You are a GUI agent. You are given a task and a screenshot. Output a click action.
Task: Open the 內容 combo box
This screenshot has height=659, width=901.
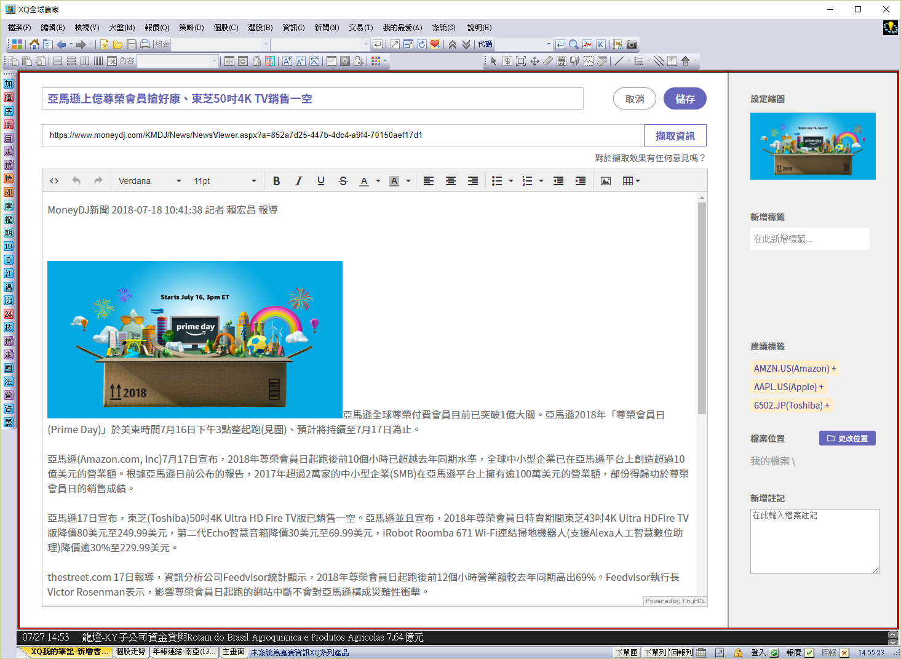(x=177, y=61)
